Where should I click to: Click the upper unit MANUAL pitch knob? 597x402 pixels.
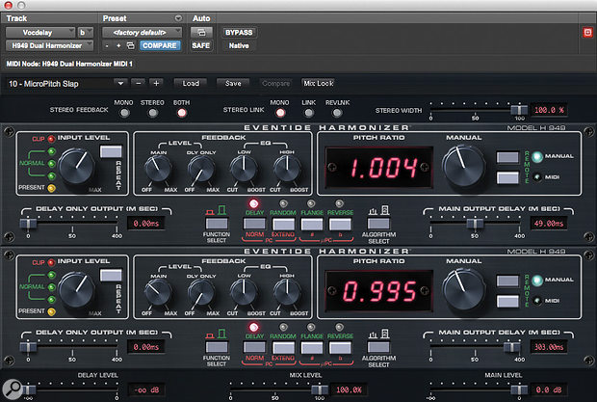(464, 166)
